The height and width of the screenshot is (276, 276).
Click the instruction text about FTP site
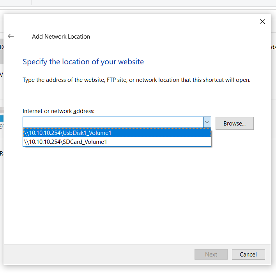(x=136, y=80)
